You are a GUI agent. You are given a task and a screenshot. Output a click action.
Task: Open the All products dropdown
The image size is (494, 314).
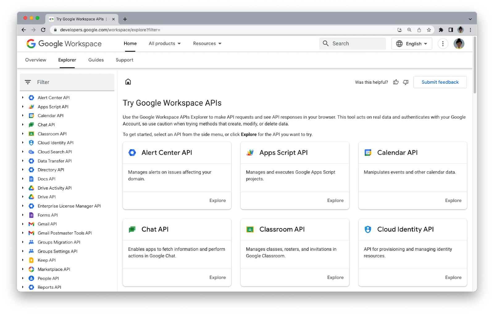(165, 44)
